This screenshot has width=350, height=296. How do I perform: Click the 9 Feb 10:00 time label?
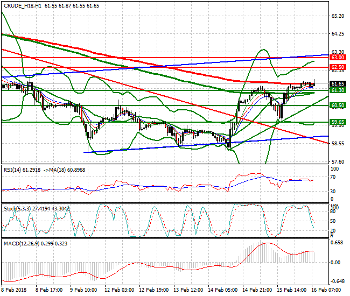[83, 290]
